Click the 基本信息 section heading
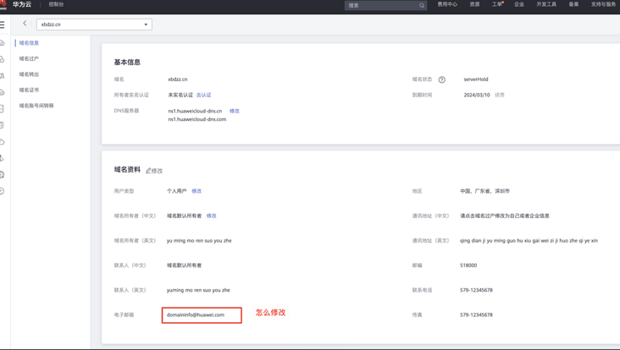620x350 pixels. [127, 63]
